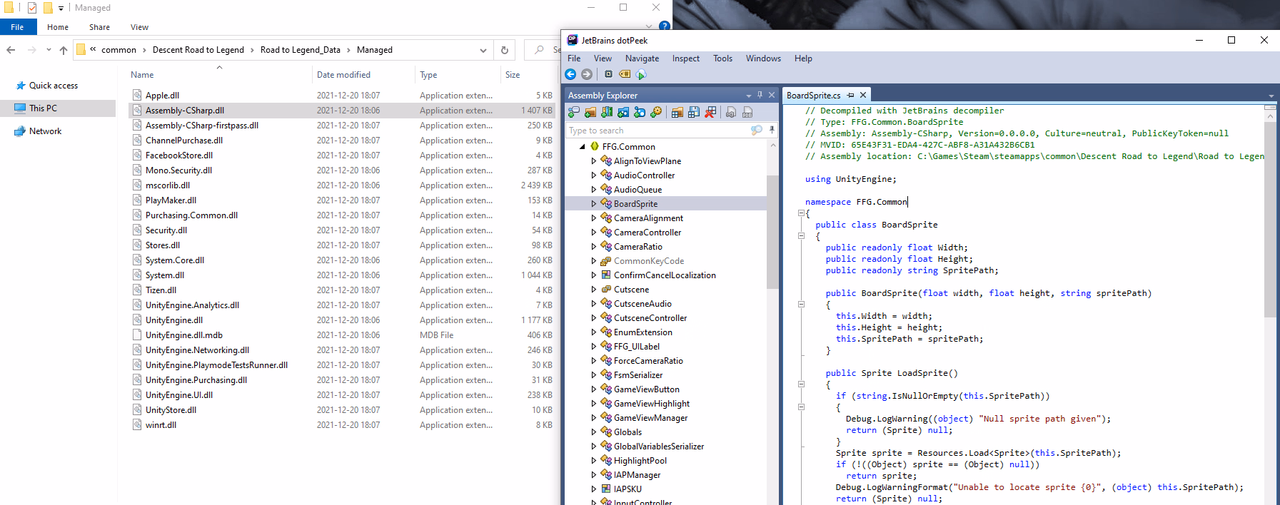This screenshot has height=505, width=1280.
Task: Select the mscorlib.dll file row
Action: 341,185
